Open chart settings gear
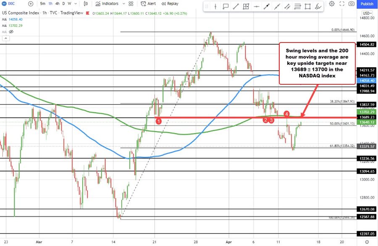Screen dimensions: 378x246 click(332, 4)
